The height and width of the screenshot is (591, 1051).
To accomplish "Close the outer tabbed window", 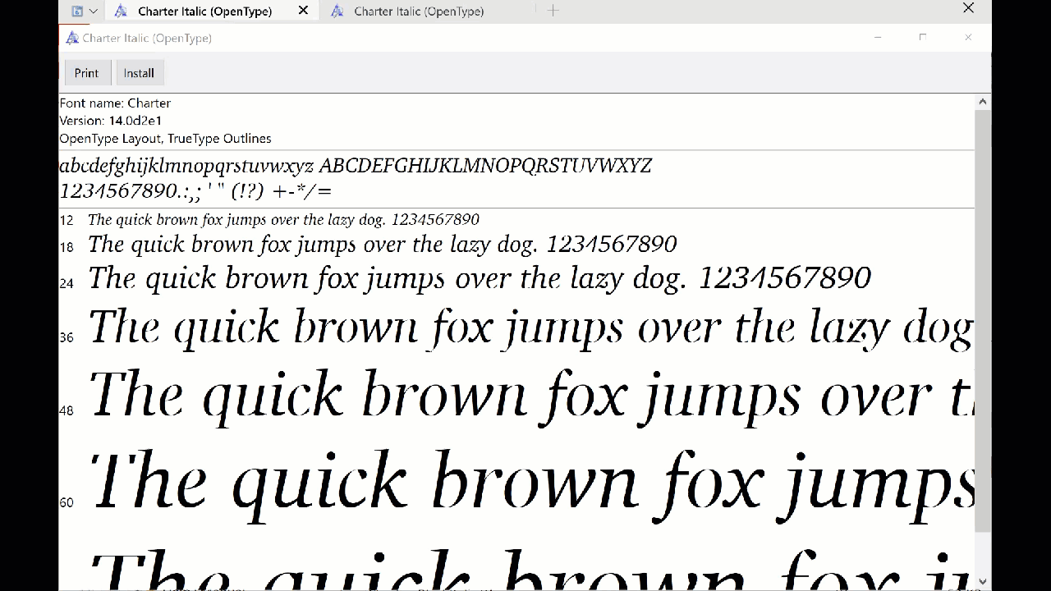I will point(968,8).
